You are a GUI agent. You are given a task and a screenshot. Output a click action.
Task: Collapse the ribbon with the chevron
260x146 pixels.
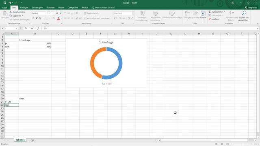point(258,24)
